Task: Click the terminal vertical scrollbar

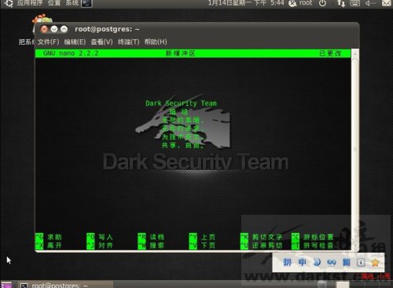Action: (x=354, y=151)
